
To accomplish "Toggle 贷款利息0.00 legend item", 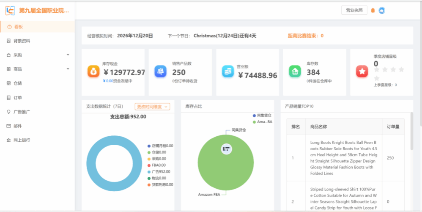I will pos(160,184).
